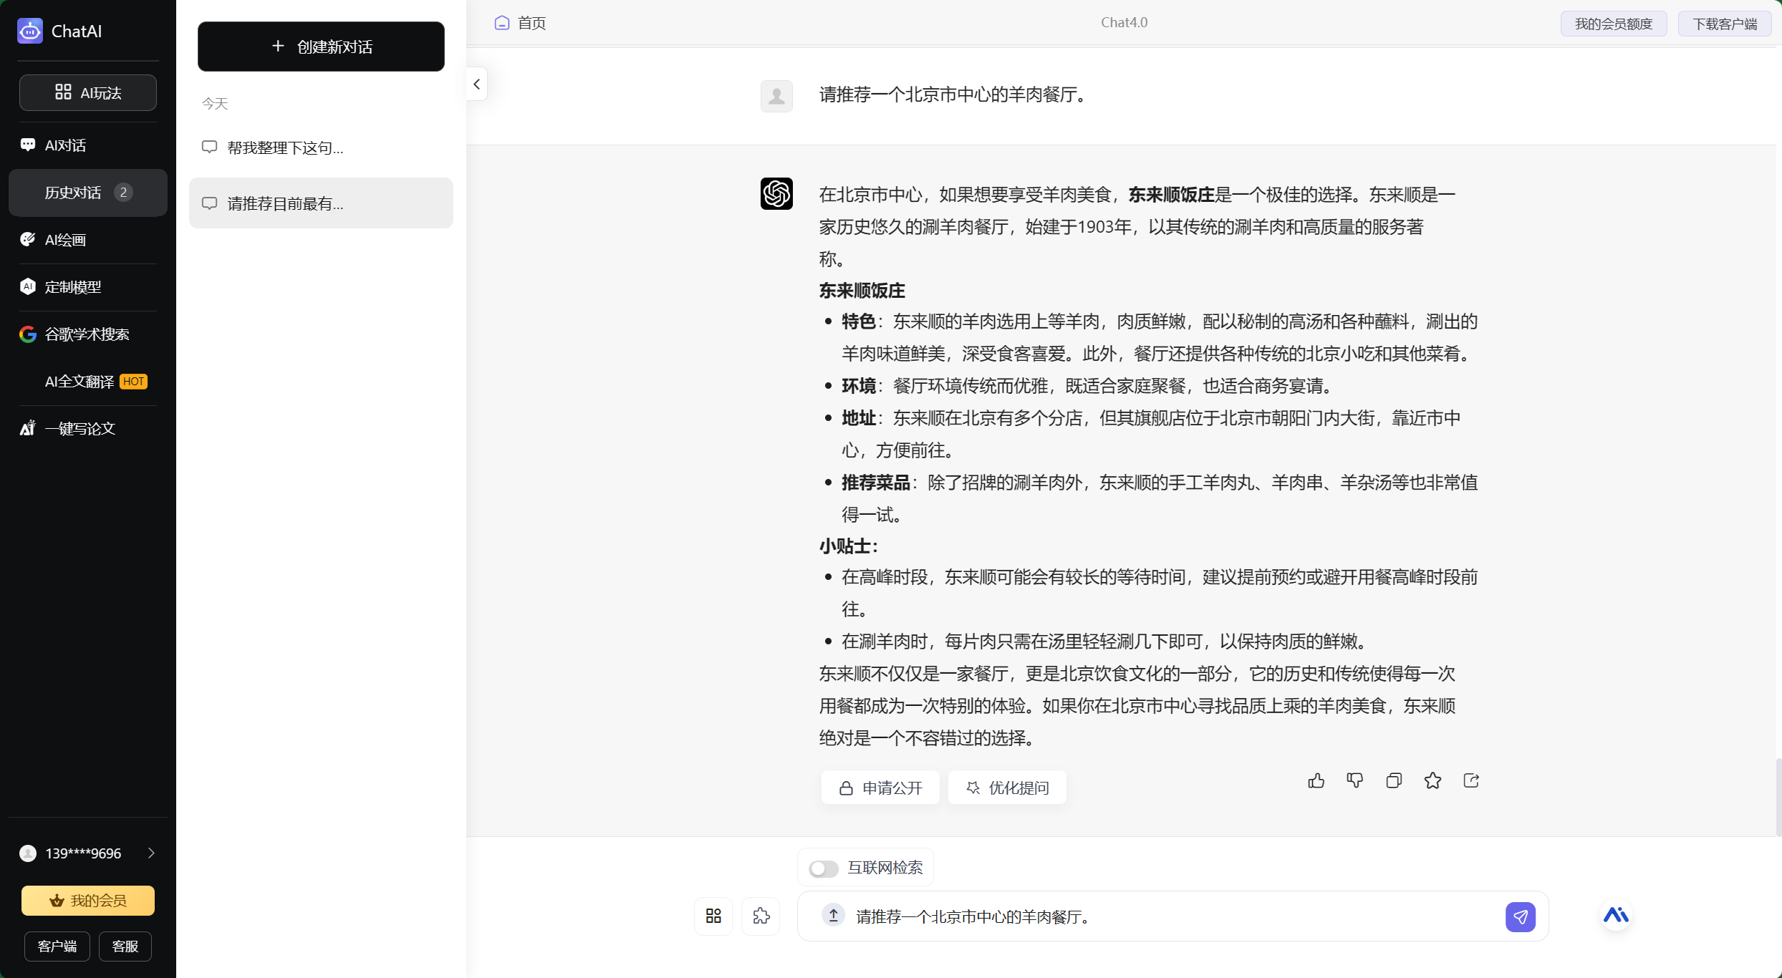Copy the AI's restaurant recommendation
This screenshot has width=1782, height=978.
tap(1394, 780)
